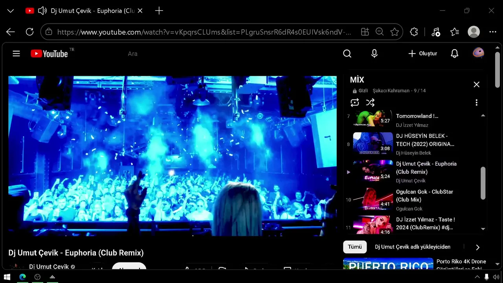Open the media control music note icon
The height and width of the screenshot is (283, 503).
point(436,32)
